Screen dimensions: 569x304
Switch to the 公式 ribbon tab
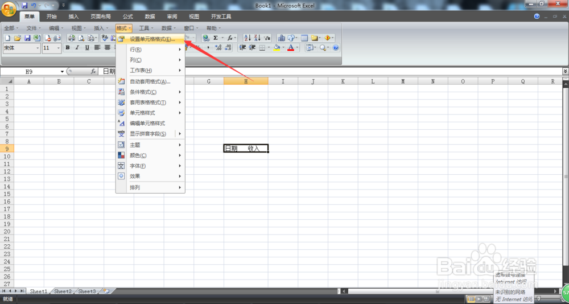click(127, 17)
